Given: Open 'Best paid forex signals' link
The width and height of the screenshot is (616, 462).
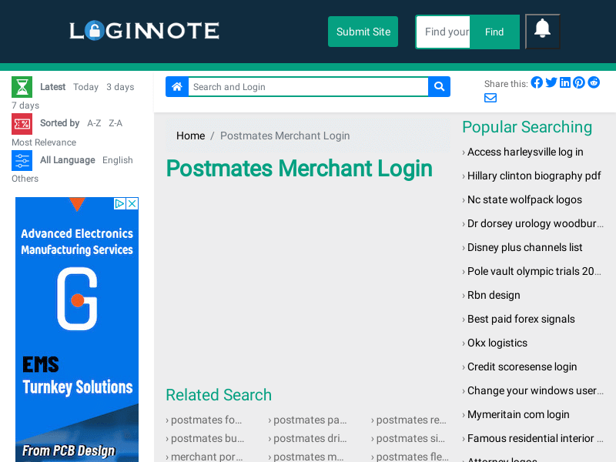Looking at the screenshot, I should pos(521,319).
